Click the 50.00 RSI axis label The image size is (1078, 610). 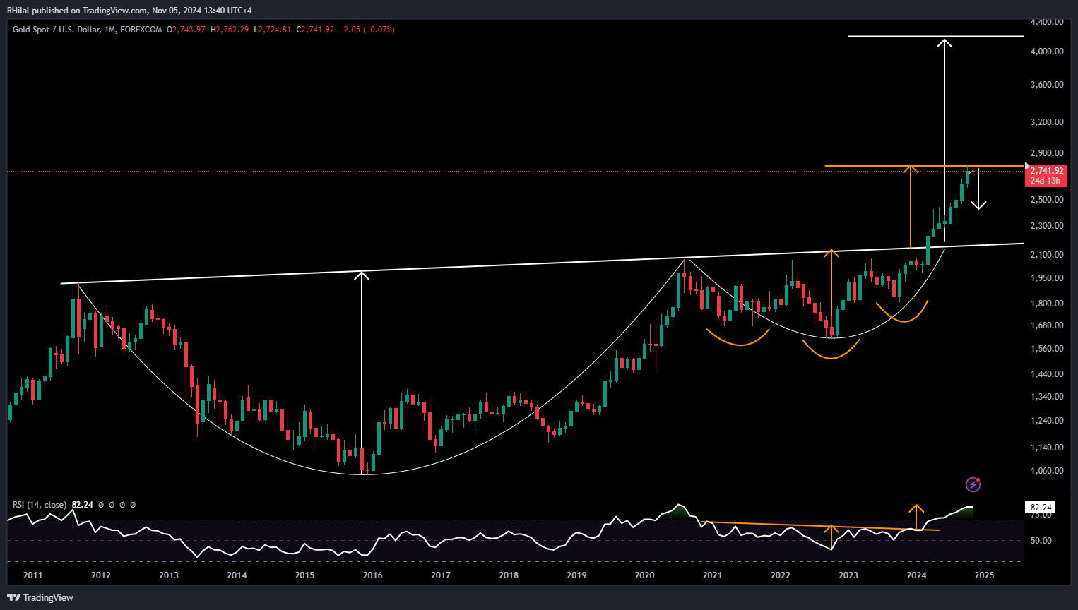pos(1041,540)
